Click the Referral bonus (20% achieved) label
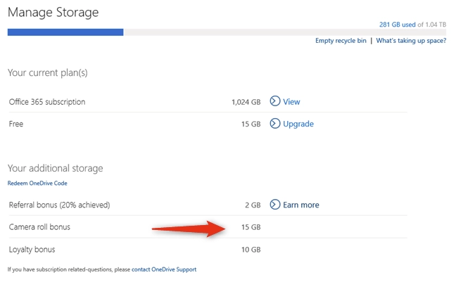 pos(59,205)
